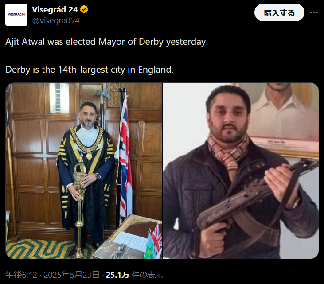Open the @visegrad24 handle link

(56, 21)
